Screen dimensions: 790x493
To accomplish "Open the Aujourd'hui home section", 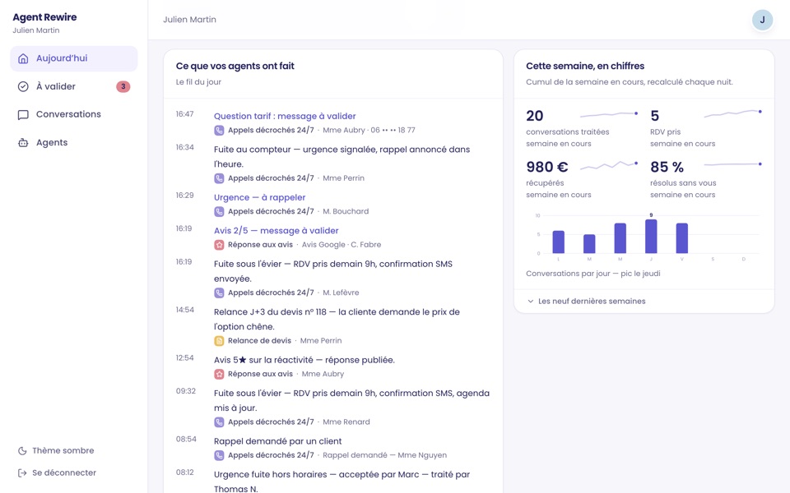I will pyautogui.click(x=73, y=58).
